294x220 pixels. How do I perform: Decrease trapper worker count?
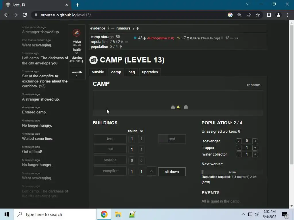239,148
